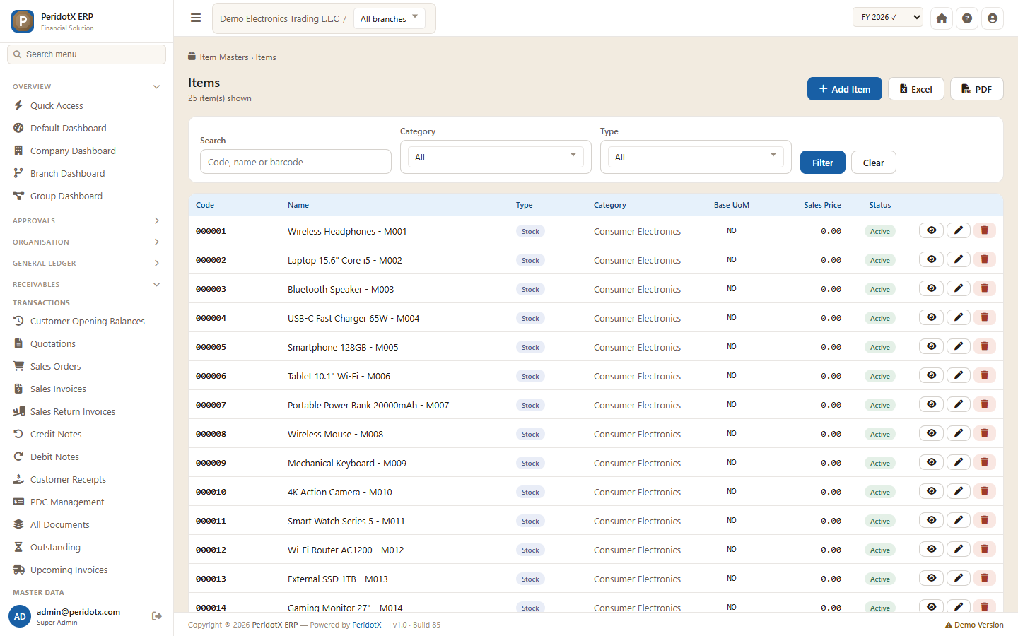Edit item Mechanical Keyboard - M009

point(958,462)
